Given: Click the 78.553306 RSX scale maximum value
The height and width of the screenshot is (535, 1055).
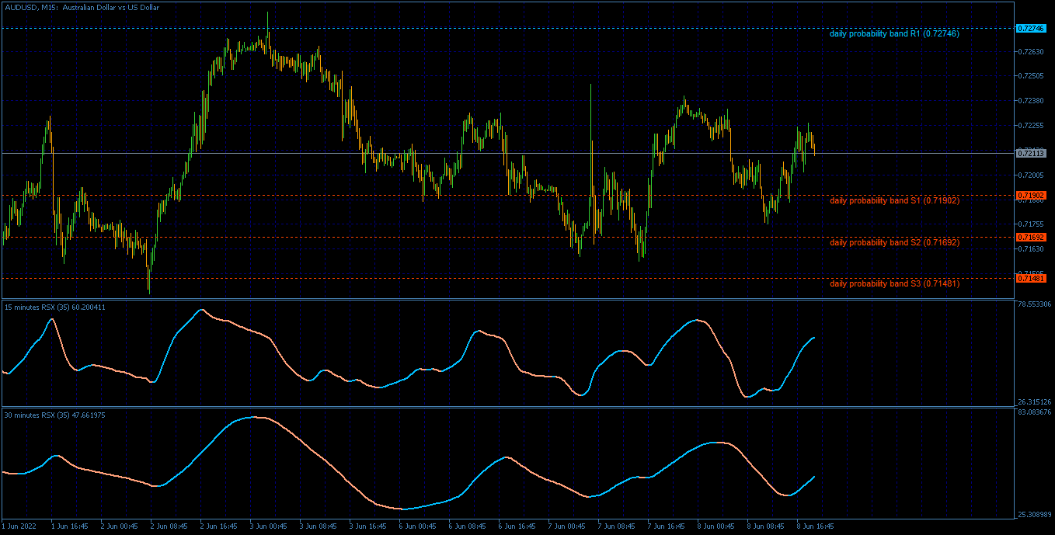Looking at the screenshot, I should click(1033, 304).
